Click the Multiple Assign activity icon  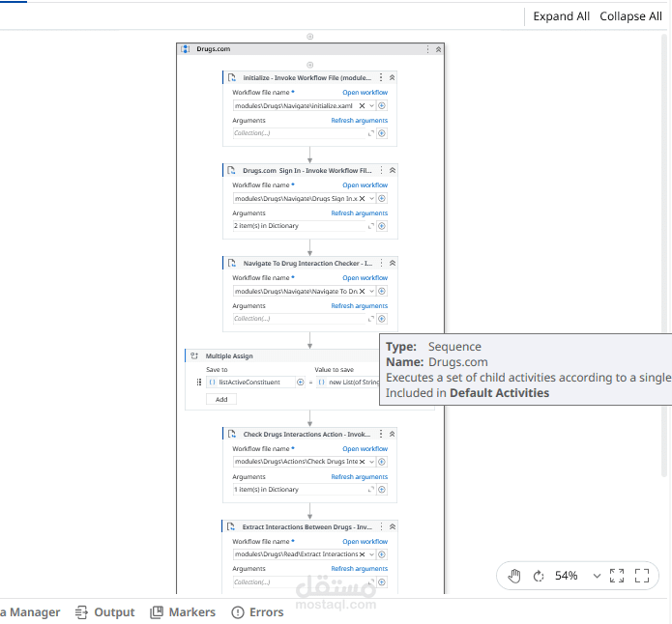tap(194, 355)
